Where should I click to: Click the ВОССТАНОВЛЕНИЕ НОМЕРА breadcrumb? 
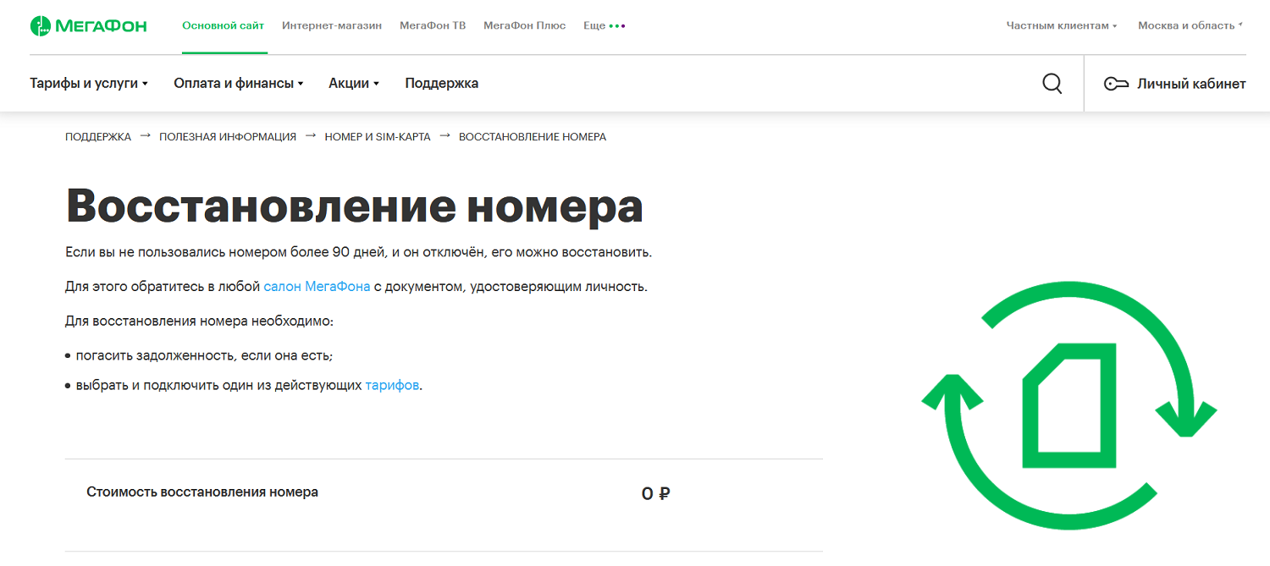[533, 136]
